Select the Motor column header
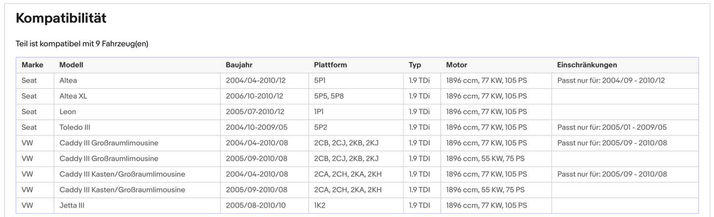Viewport: 714px width, 217px height. (456, 65)
